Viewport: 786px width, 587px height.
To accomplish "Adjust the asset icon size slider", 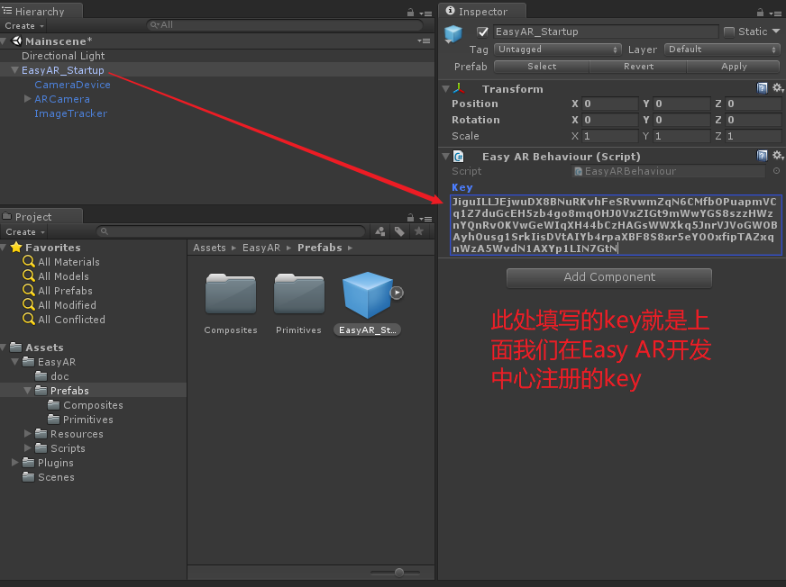I will (x=399, y=572).
